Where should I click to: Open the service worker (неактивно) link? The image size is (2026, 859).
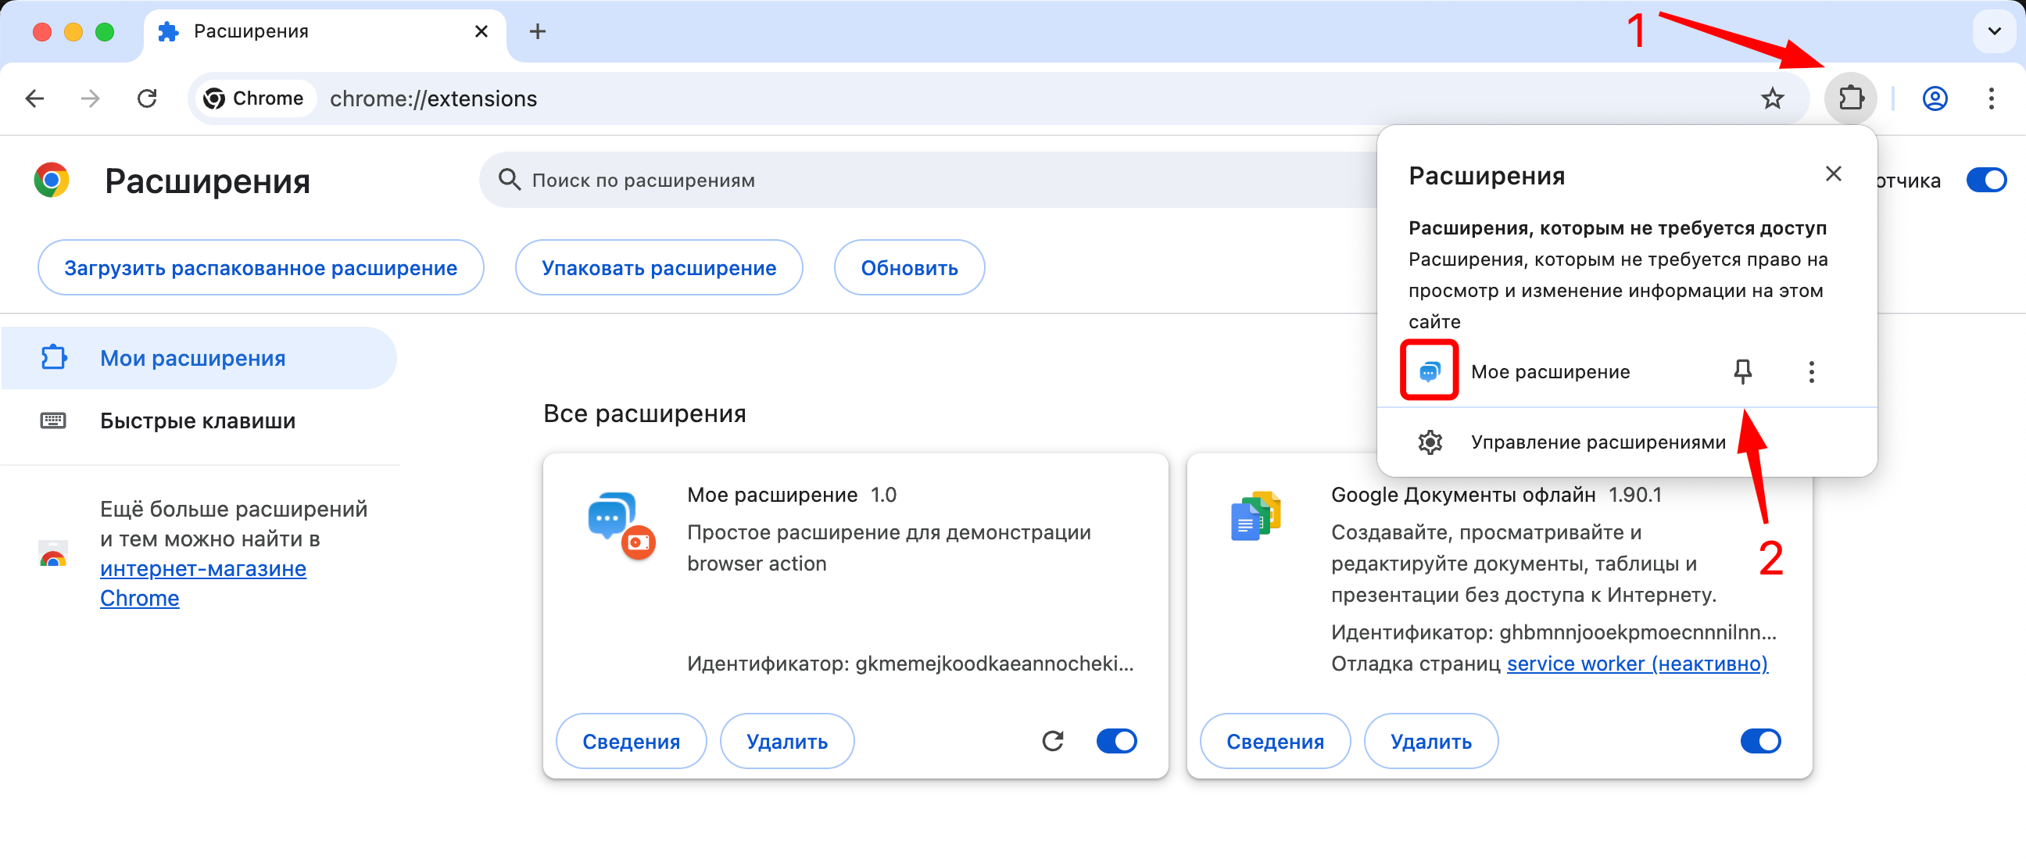coord(1637,664)
